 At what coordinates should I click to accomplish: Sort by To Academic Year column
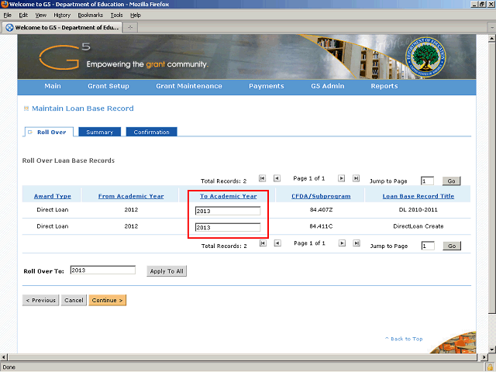[x=228, y=196]
